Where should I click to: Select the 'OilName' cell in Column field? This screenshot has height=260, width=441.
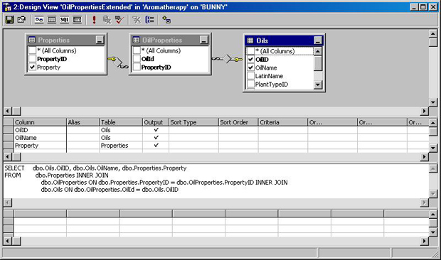[40, 138]
